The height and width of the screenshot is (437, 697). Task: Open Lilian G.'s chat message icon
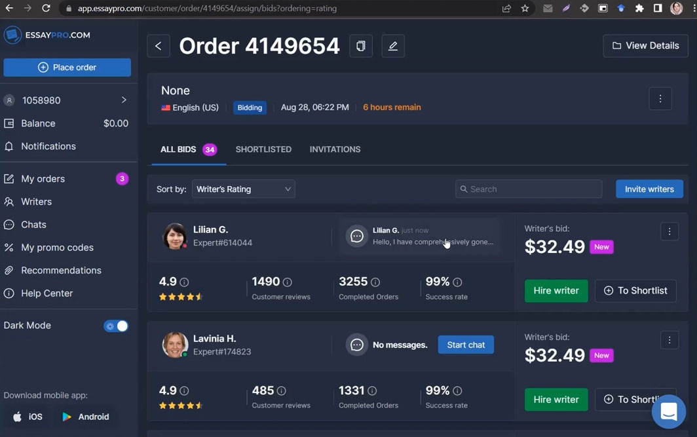(357, 236)
